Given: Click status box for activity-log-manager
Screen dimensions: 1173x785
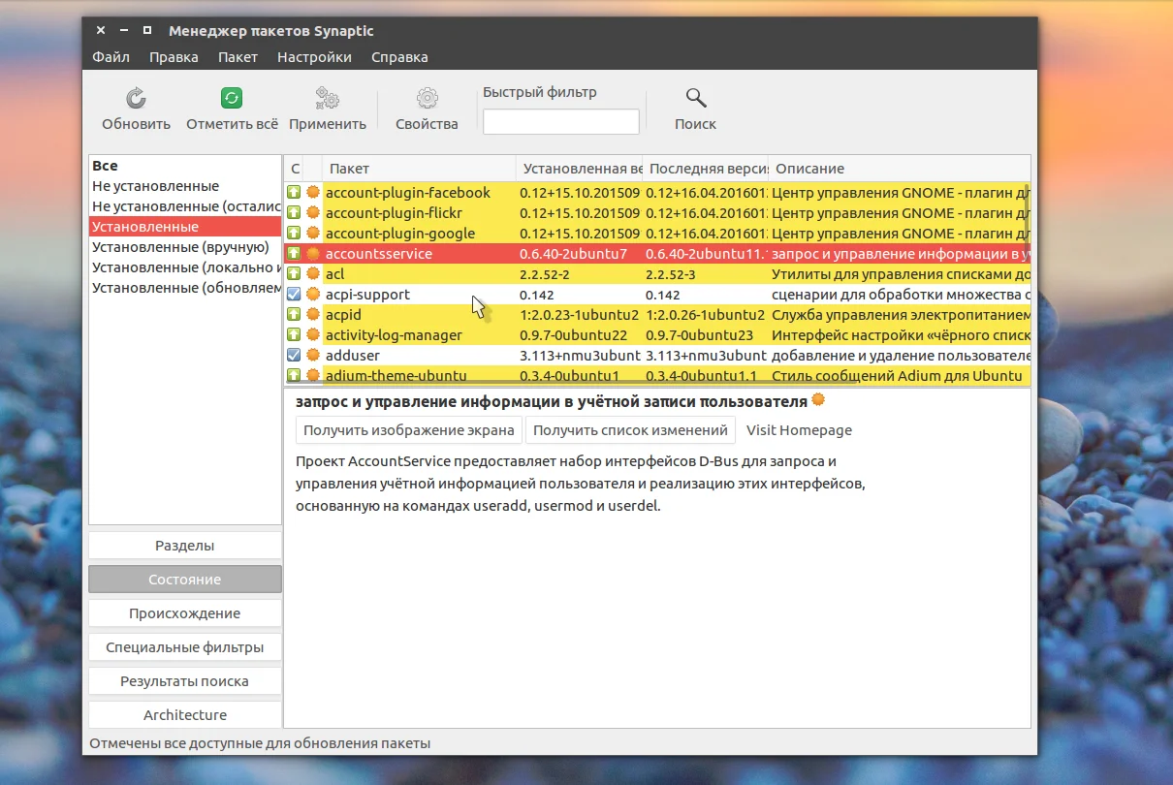Looking at the screenshot, I should tap(294, 335).
